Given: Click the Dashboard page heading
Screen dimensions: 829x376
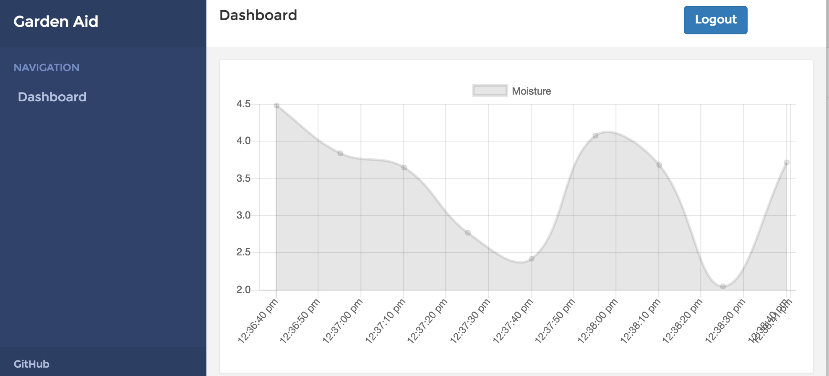Looking at the screenshot, I should [258, 15].
